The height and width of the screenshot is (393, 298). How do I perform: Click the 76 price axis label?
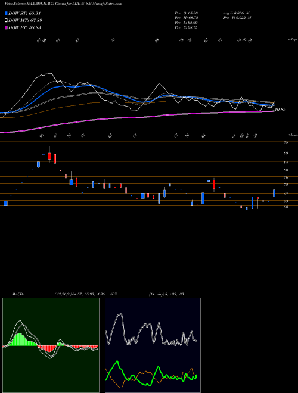click(x=285, y=177)
